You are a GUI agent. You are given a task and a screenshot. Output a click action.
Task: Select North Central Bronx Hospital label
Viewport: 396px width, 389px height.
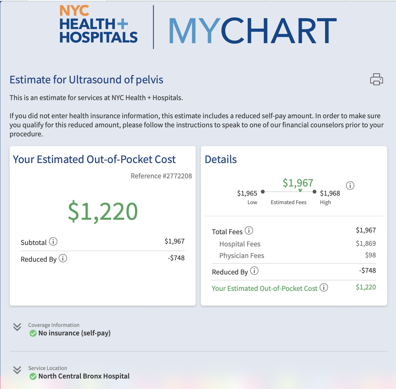point(84,376)
